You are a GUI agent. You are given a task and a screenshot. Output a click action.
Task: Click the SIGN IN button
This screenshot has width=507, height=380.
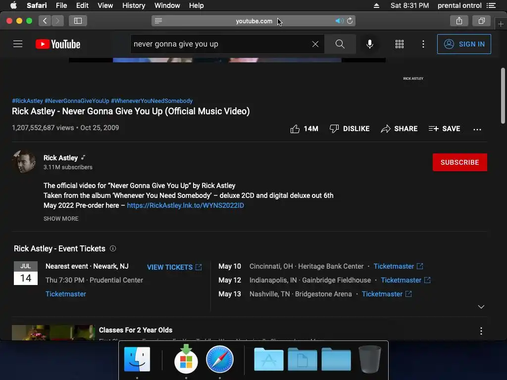point(464,44)
